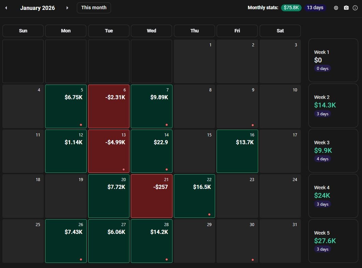
Task: Select empty day cell January 19
Action: point(66,196)
